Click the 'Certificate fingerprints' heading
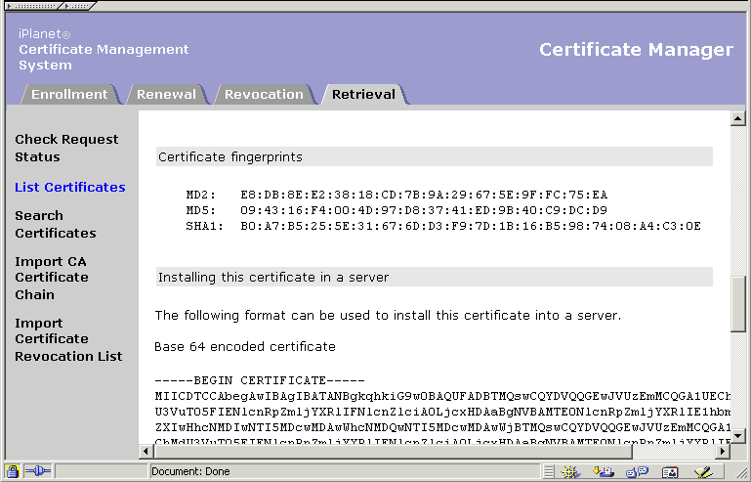 click(x=230, y=156)
